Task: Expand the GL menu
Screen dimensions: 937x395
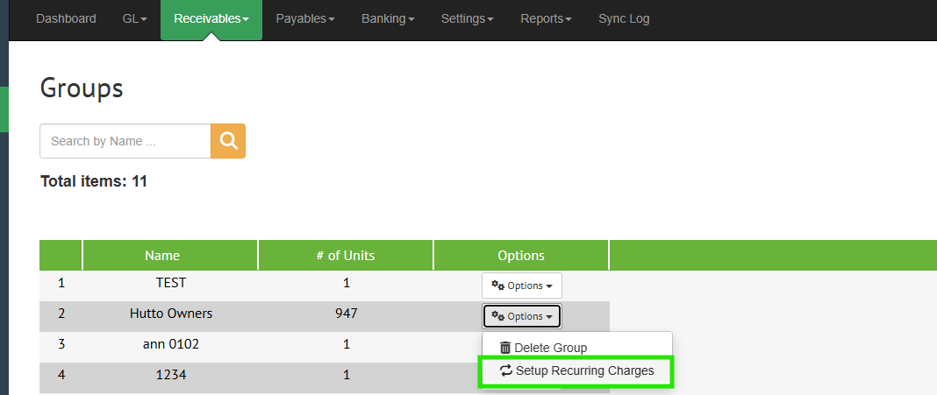Action: 134,18
